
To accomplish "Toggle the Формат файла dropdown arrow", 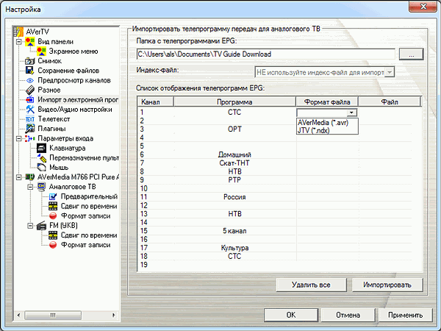I will 351,113.
